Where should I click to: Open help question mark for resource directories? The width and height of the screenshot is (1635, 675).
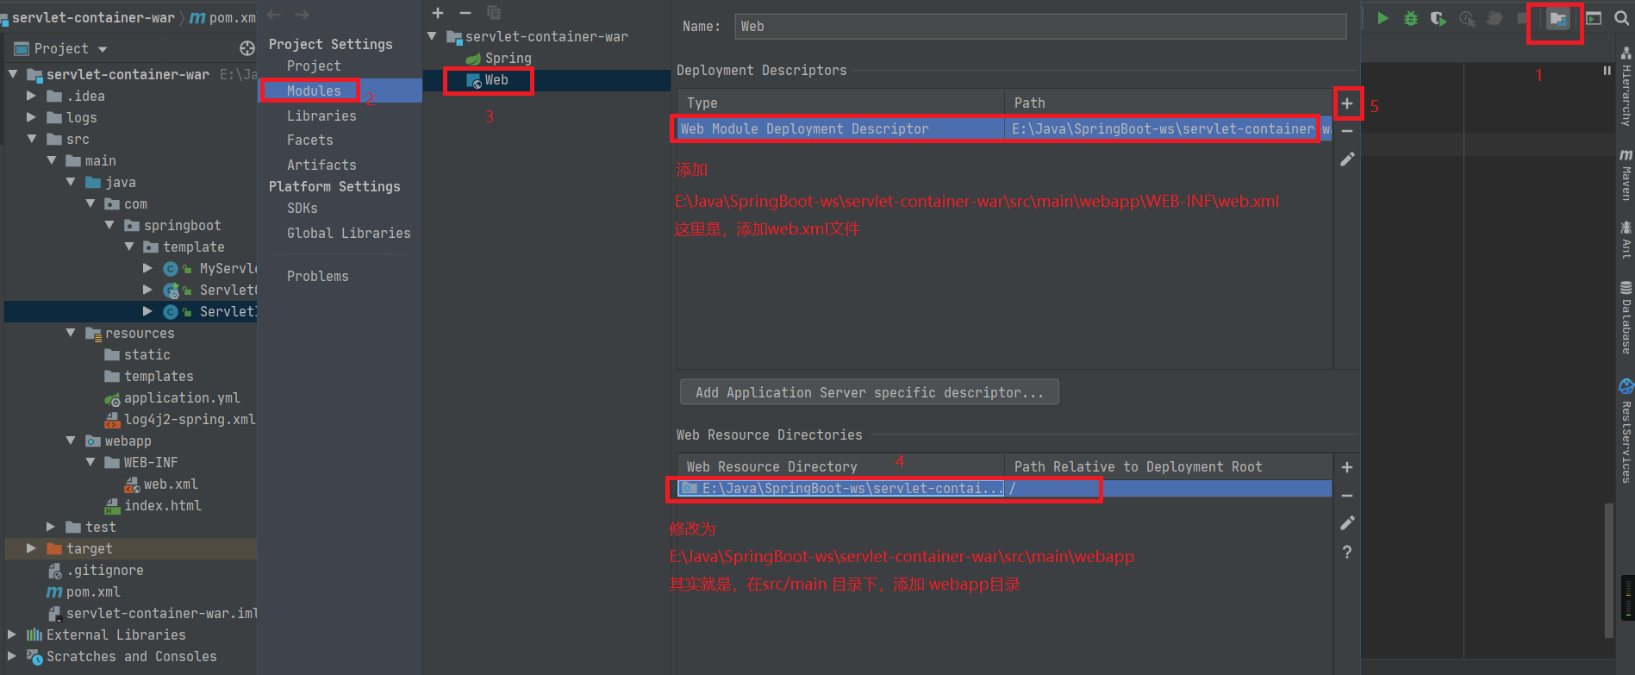1347,552
